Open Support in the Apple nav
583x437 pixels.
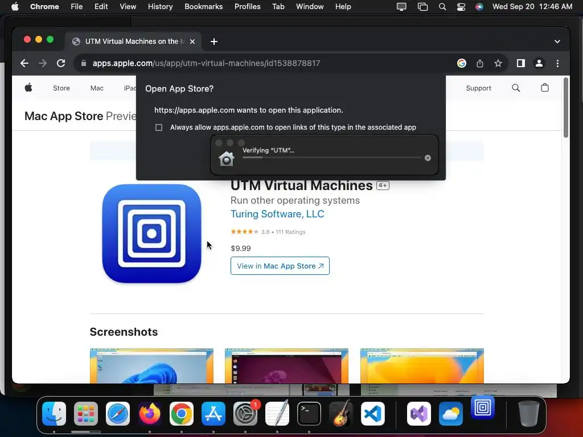point(478,88)
